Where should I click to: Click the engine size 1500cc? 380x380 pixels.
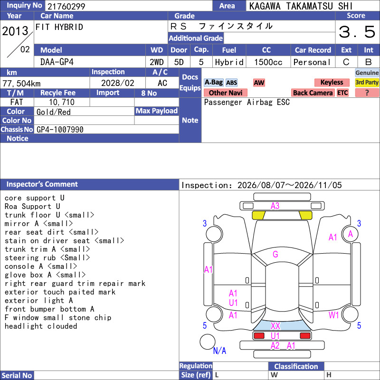268,62
